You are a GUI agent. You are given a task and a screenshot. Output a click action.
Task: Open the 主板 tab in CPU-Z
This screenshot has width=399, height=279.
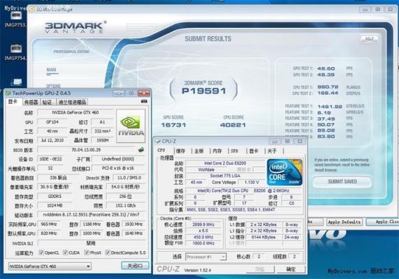coord(198,151)
